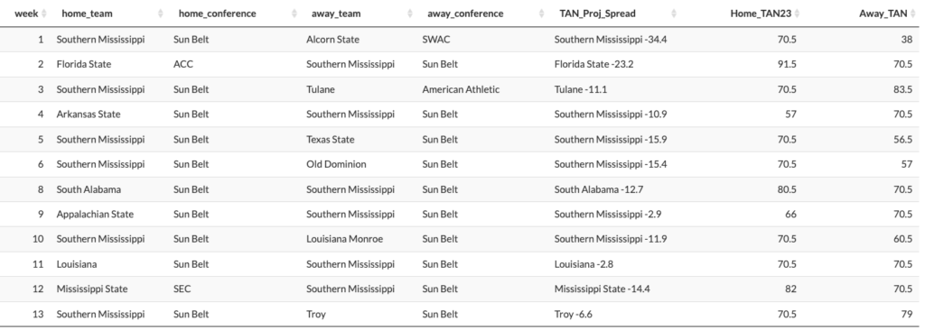Click the Away_TAN column header
This screenshot has width=925, height=330.
coord(883,14)
